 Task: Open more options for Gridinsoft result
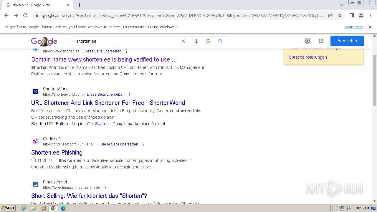click(x=143, y=144)
